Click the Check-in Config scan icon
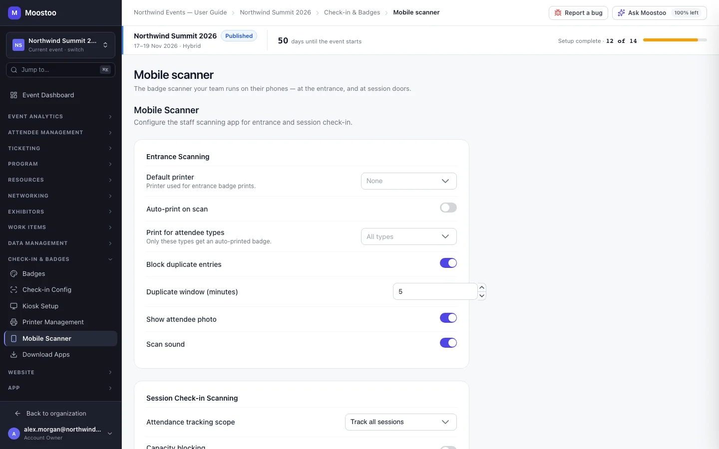 point(14,290)
